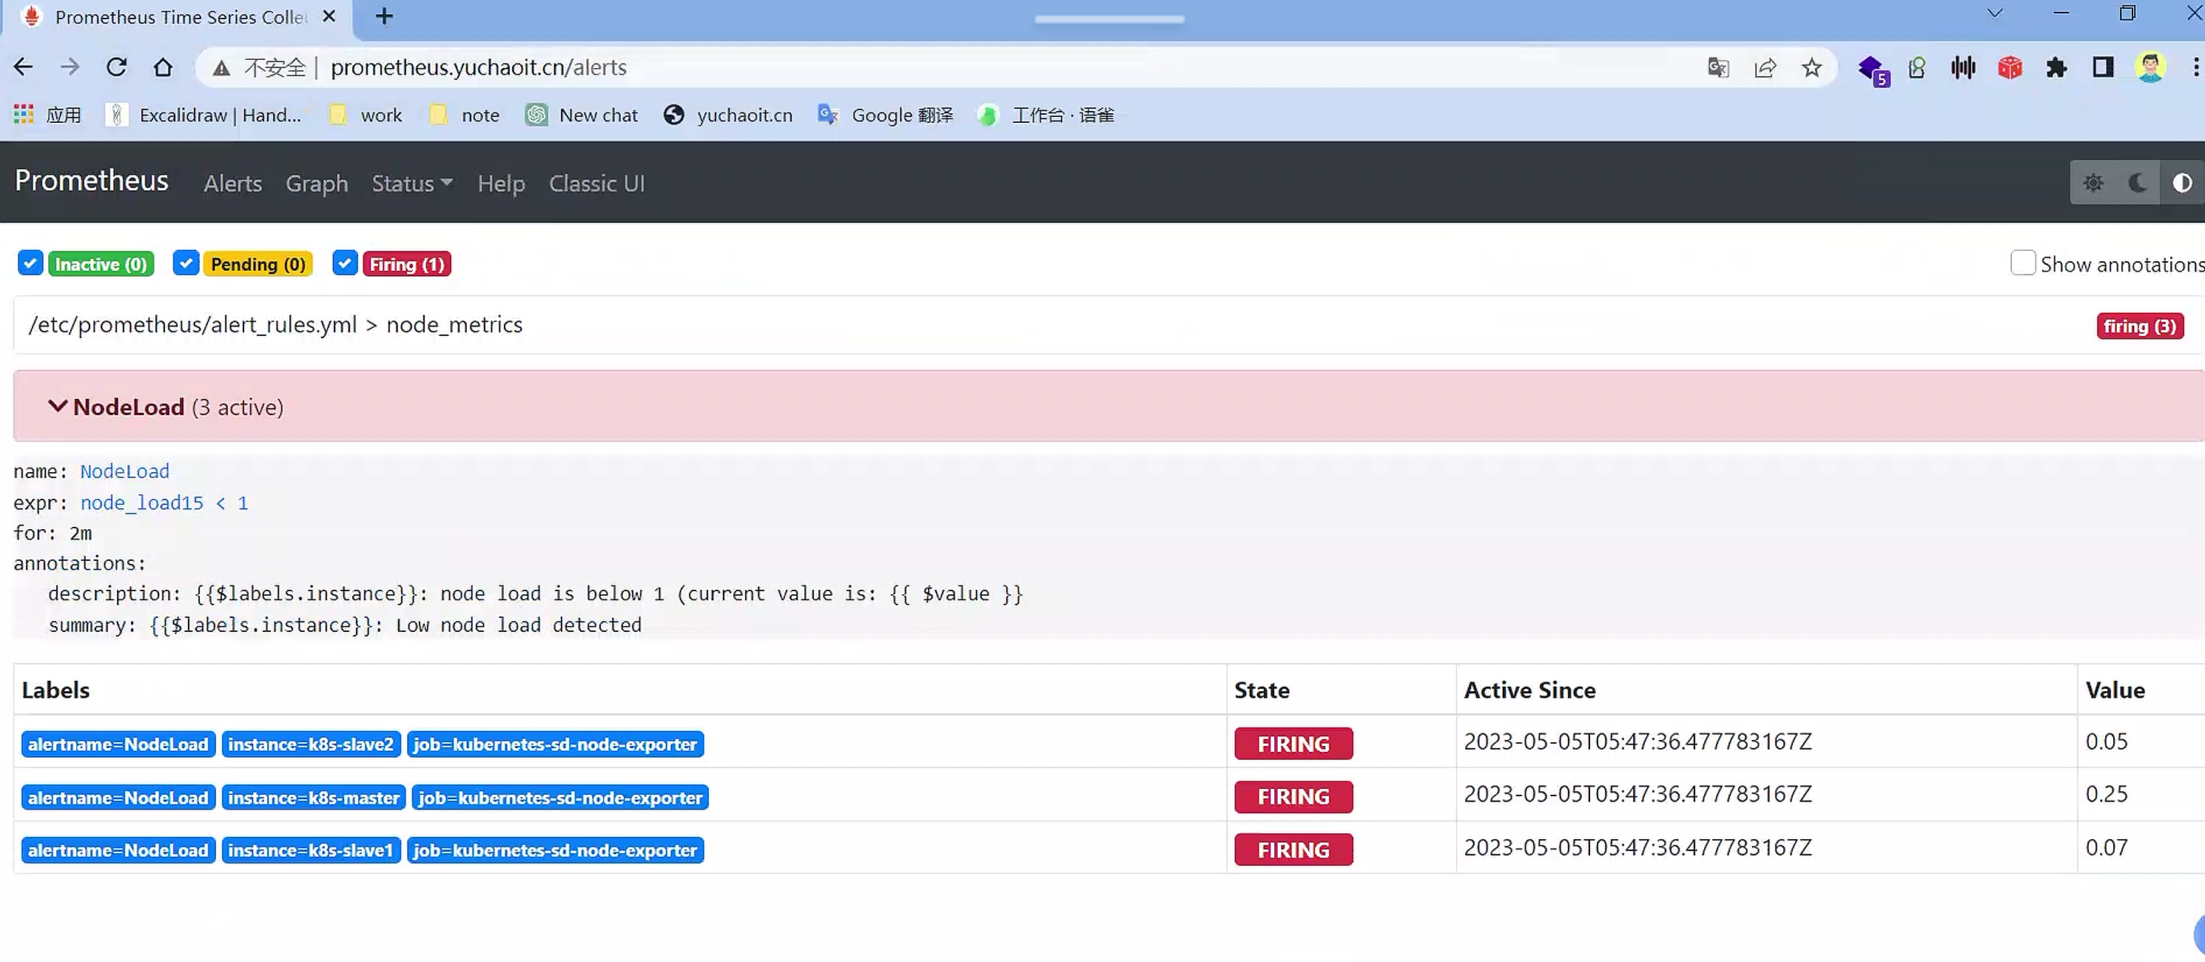2205x962 pixels.
Task: Toggle the Firing alerts filter
Action: click(x=345, y=263)
